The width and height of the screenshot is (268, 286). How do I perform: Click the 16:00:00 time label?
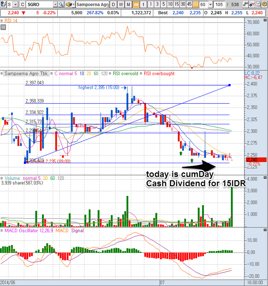click(x=256, y=283)
